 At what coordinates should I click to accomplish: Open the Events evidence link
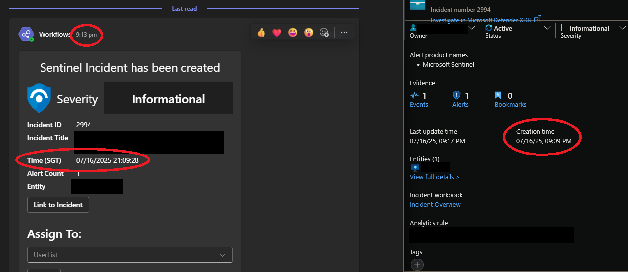click(419, 104)
